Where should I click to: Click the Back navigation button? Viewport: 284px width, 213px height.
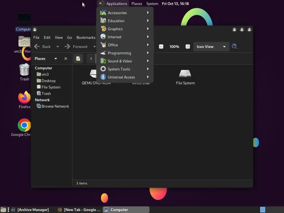[42, 47]
